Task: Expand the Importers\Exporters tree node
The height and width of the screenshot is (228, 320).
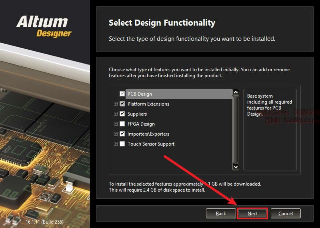Action: (116, 134)
